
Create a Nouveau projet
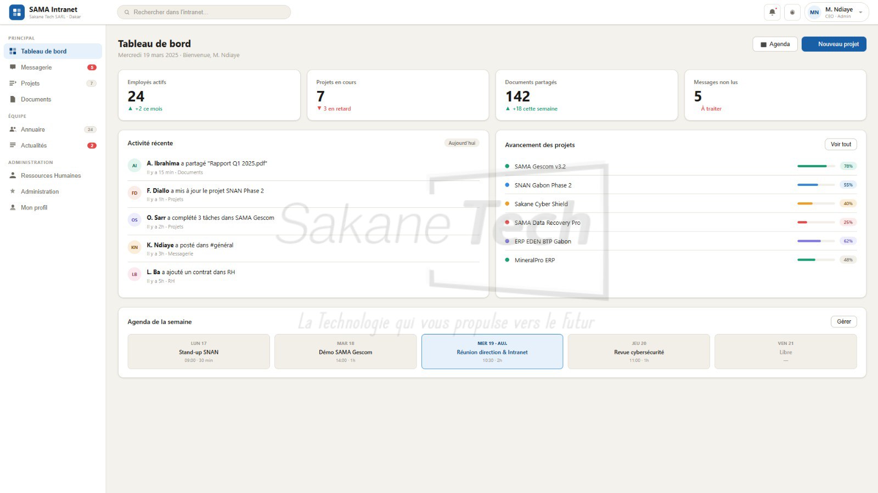click(x=834, y=44)
